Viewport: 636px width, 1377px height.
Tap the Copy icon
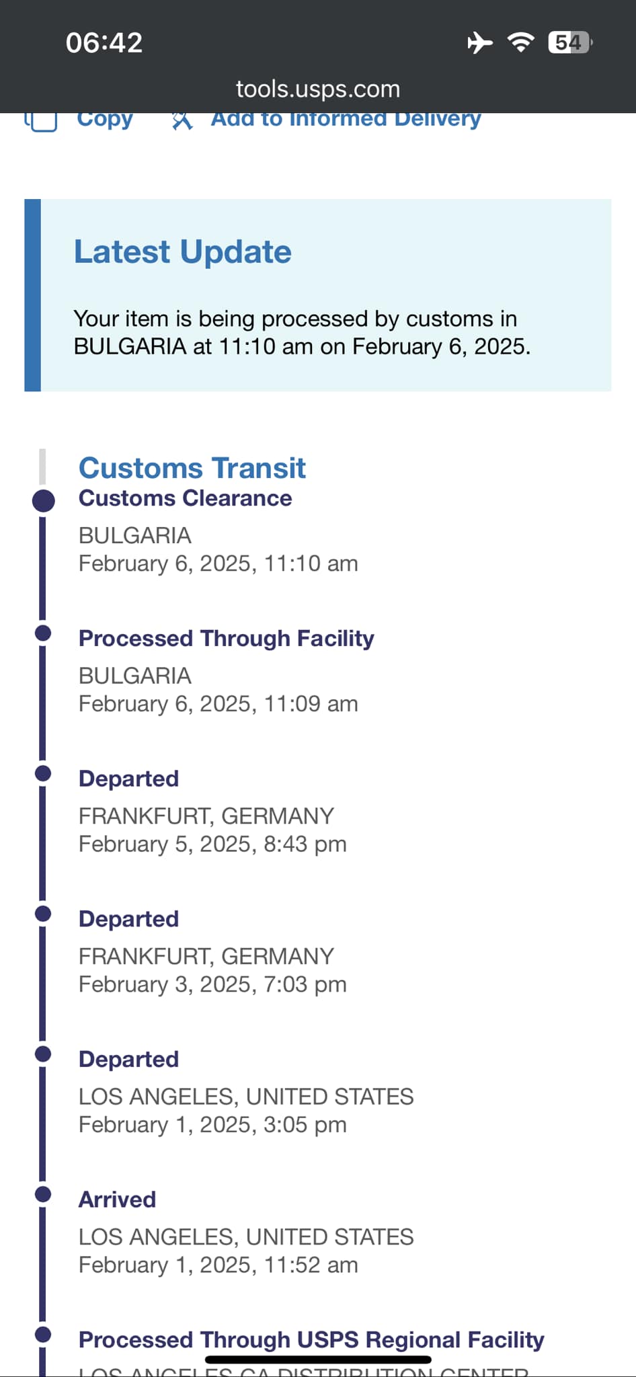(41, 122)
